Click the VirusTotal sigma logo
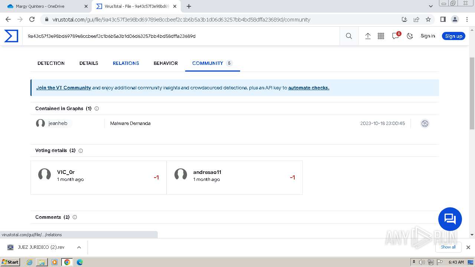 click(11, 36)
